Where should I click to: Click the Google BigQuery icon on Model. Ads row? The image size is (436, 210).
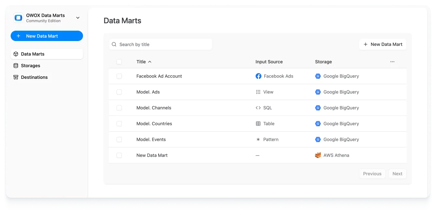317,92
